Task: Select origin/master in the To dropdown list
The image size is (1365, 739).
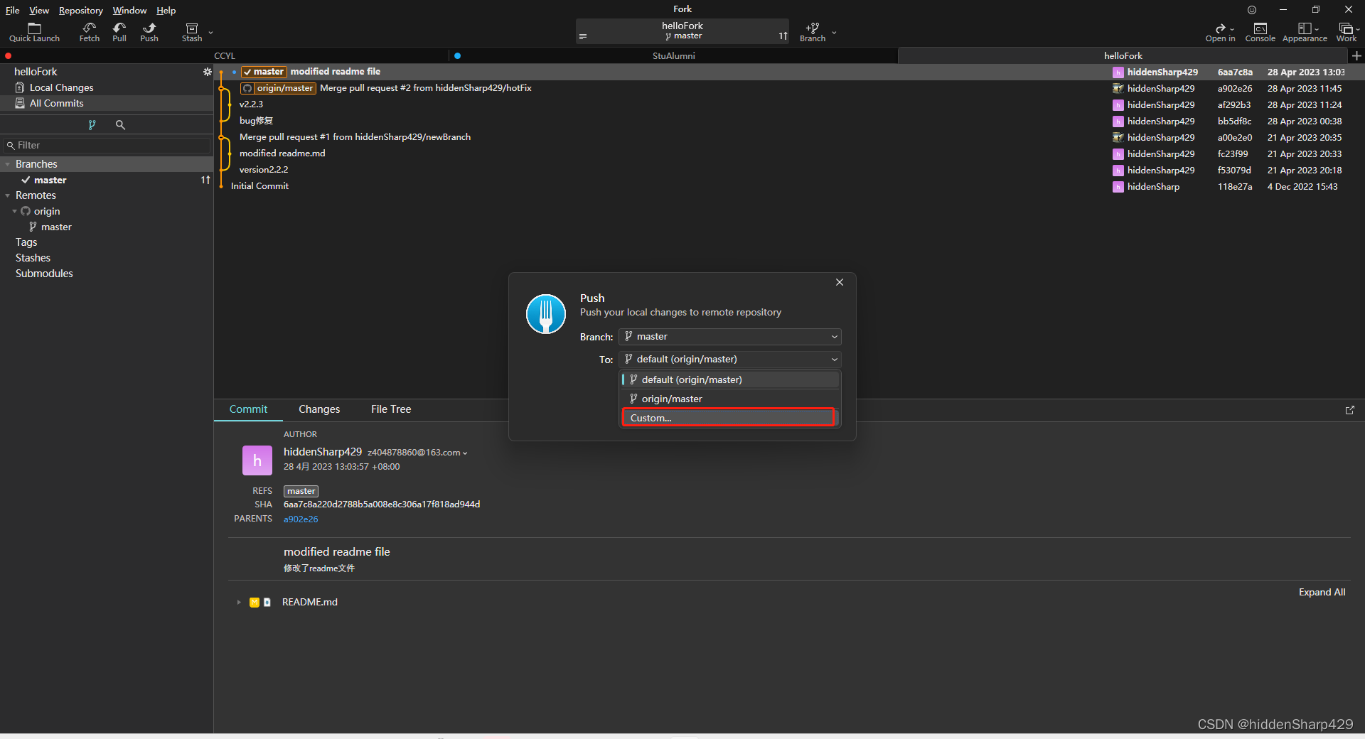Action: point(730,399)
